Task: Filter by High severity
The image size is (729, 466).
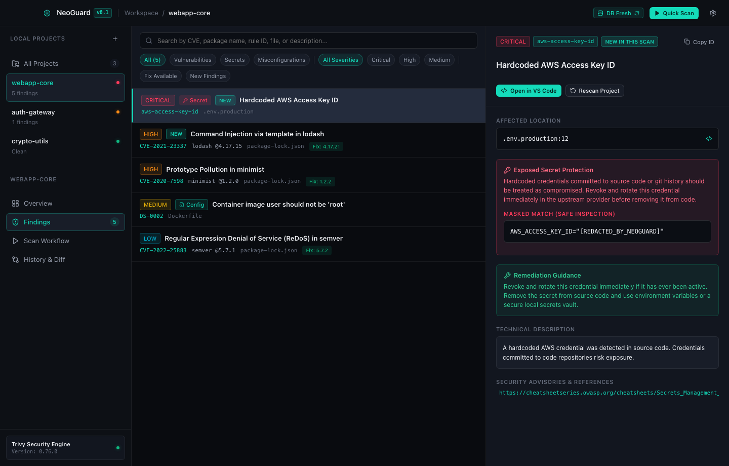Action: (x=410, y=60)
